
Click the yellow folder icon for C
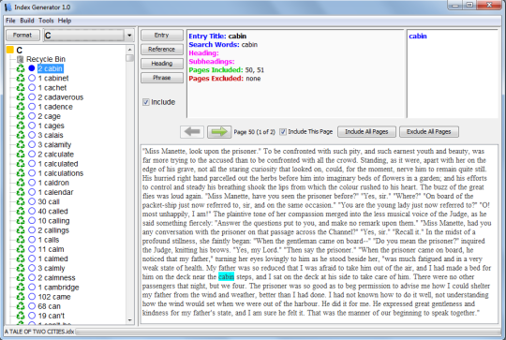pos(10,50)
